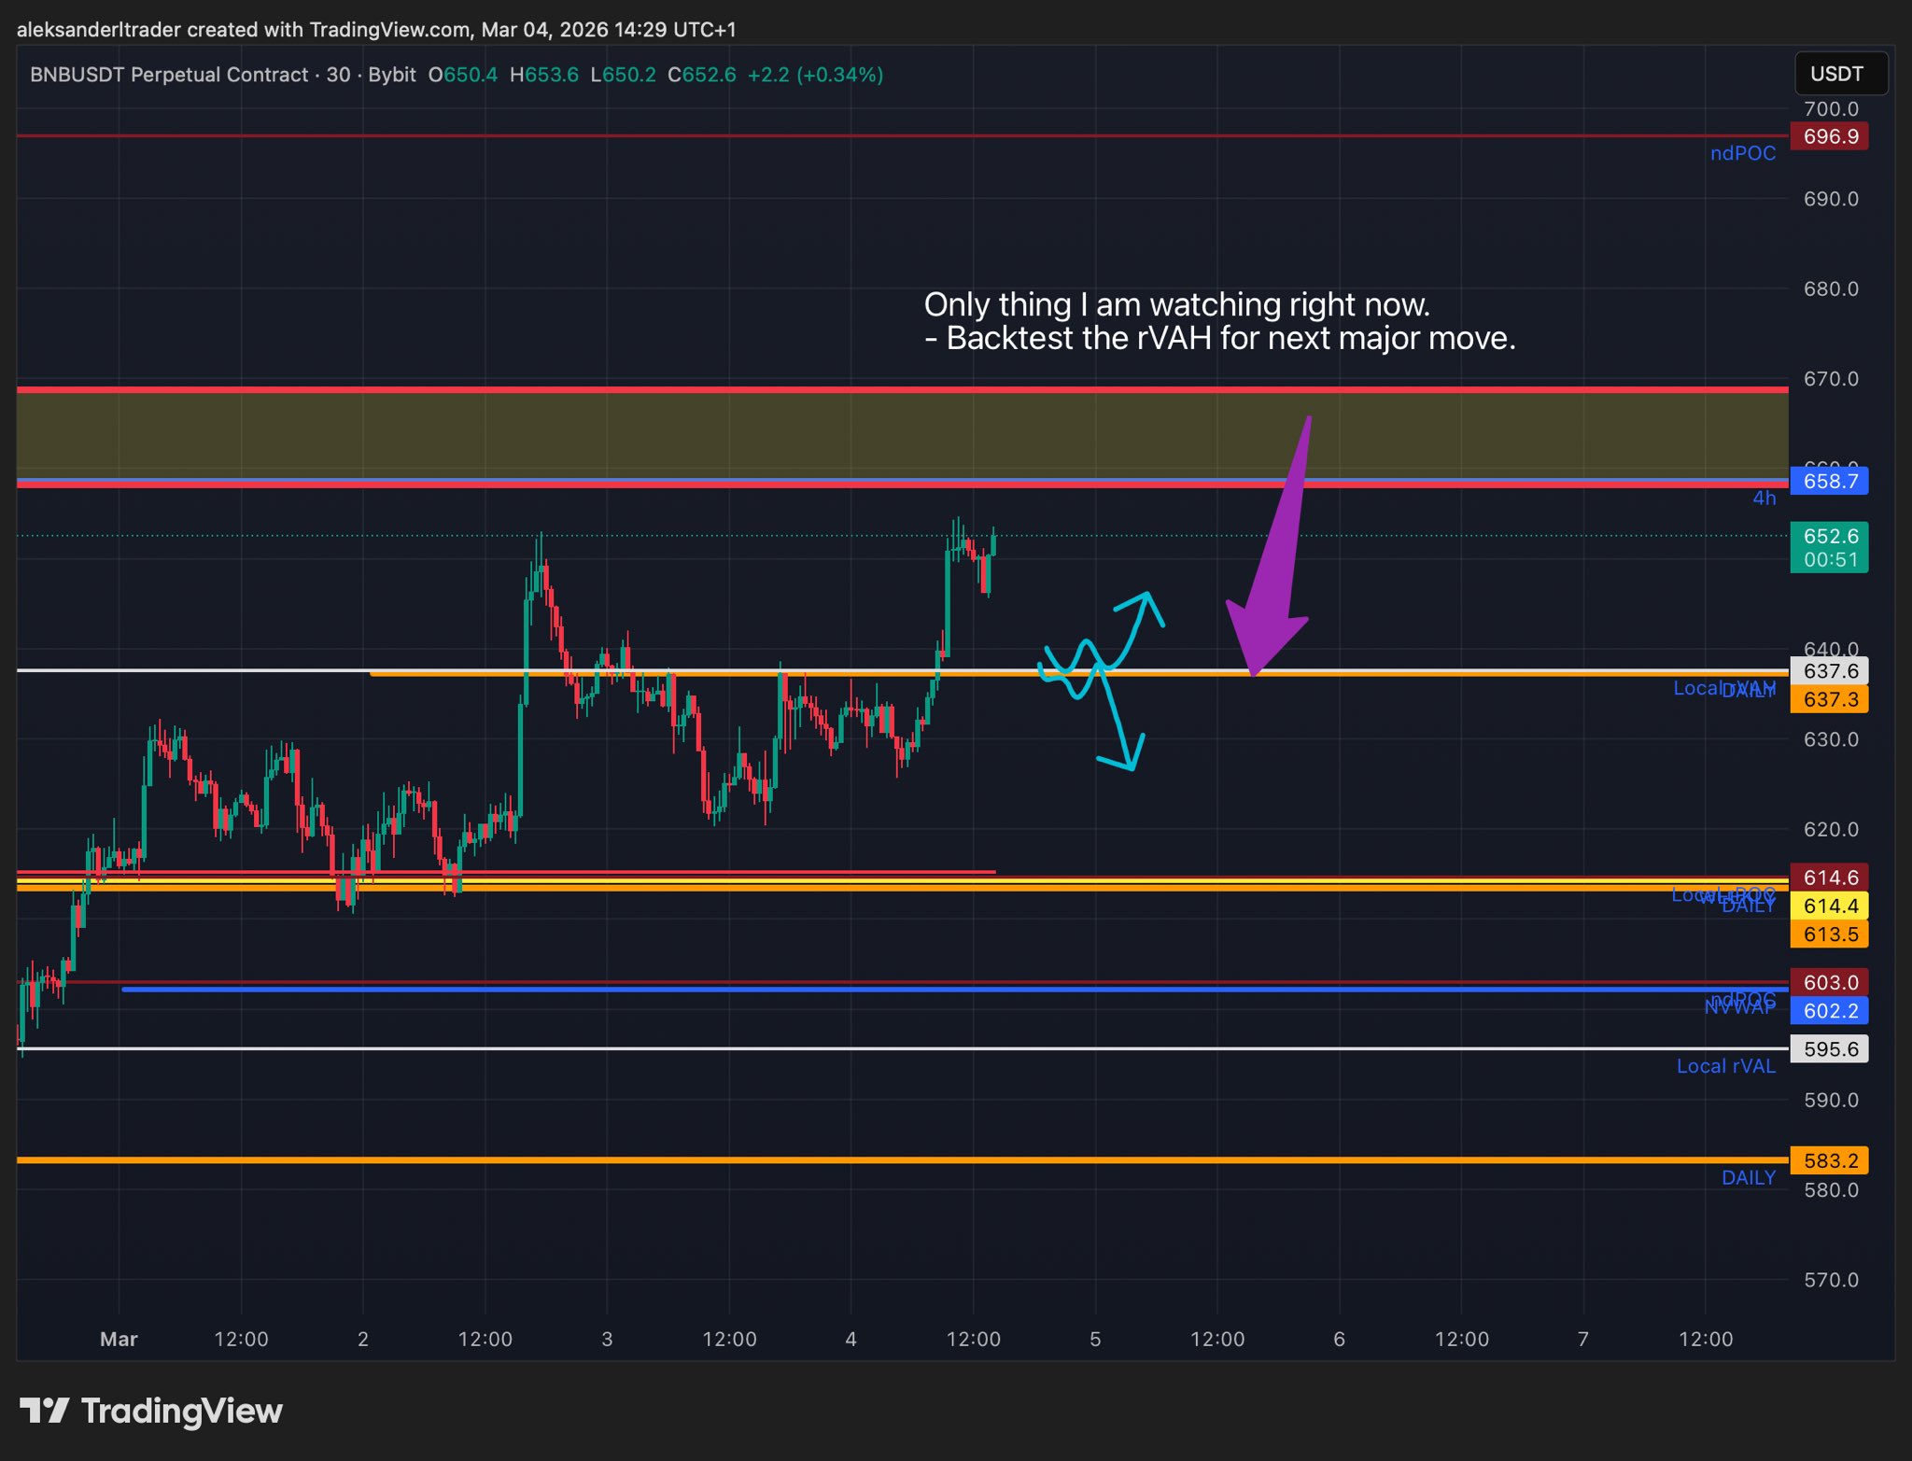Click the blue 602.2 NVWAP price label

1829,1010
